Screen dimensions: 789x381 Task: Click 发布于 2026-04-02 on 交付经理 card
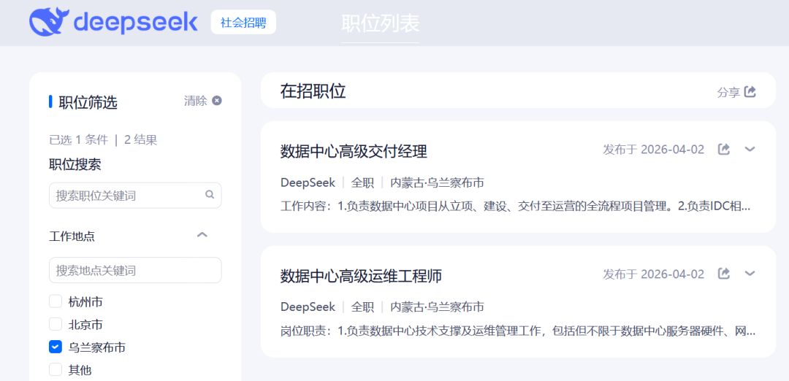click(x=654, y=150)
